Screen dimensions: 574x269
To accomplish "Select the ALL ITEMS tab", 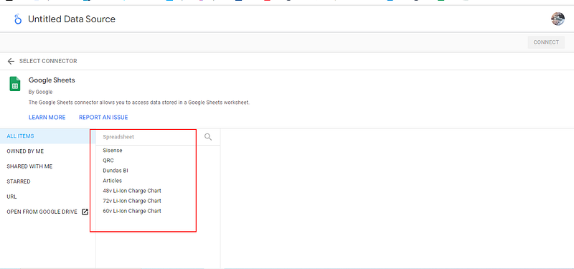I will tap(47, 136).
